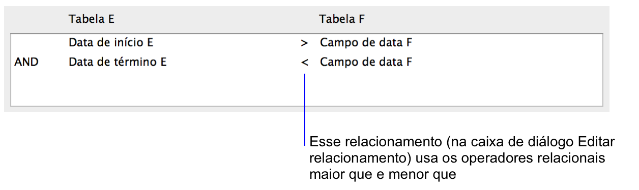Click gray header space between Tabela E and F
Screen dimensions: 639x190
pos(216,19)
